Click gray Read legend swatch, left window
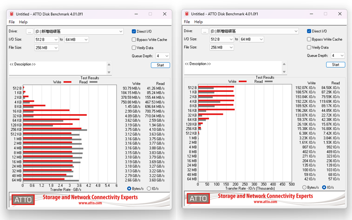Image resolution: width=352 pixels, height=220 pixels. tap(93, 82)
